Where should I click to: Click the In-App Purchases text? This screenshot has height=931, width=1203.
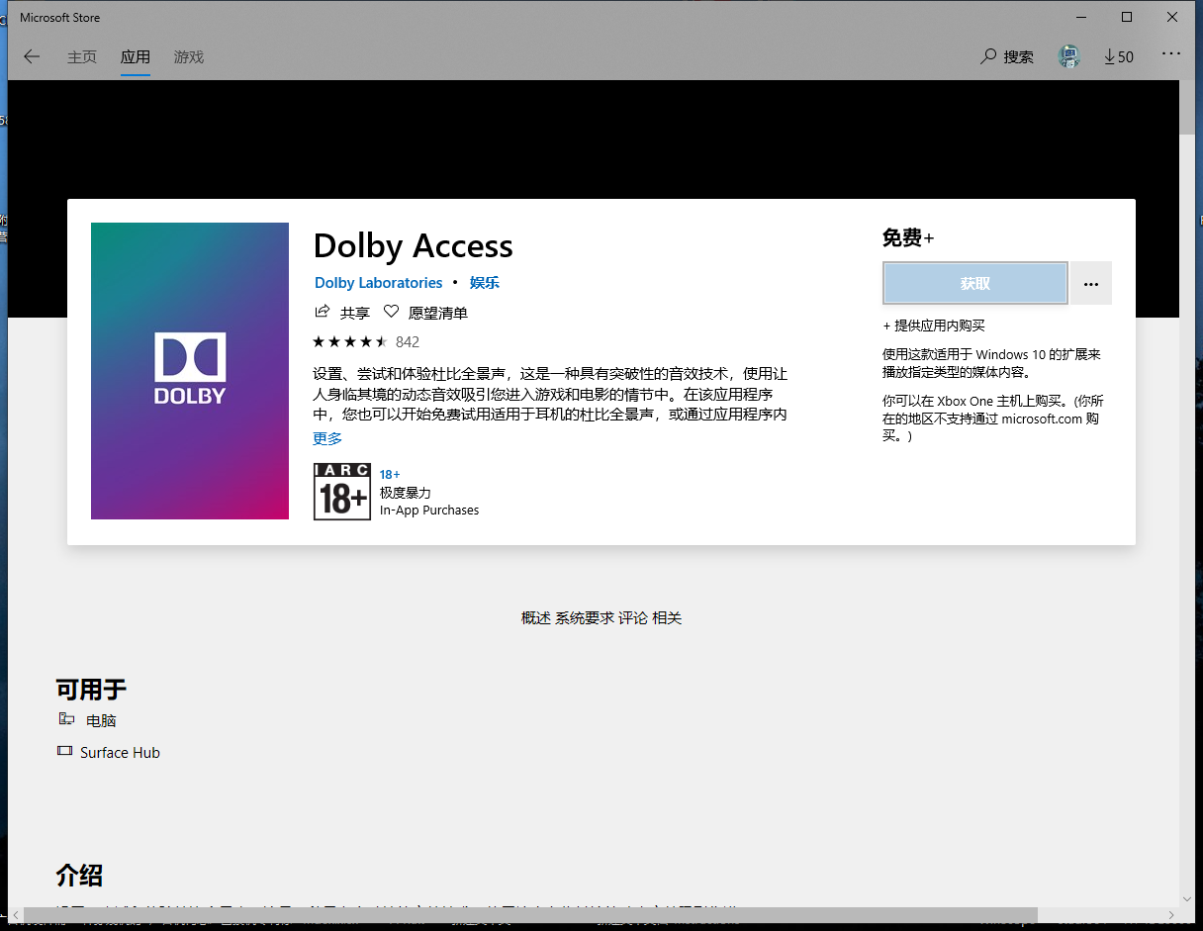[x=429, y=511]
